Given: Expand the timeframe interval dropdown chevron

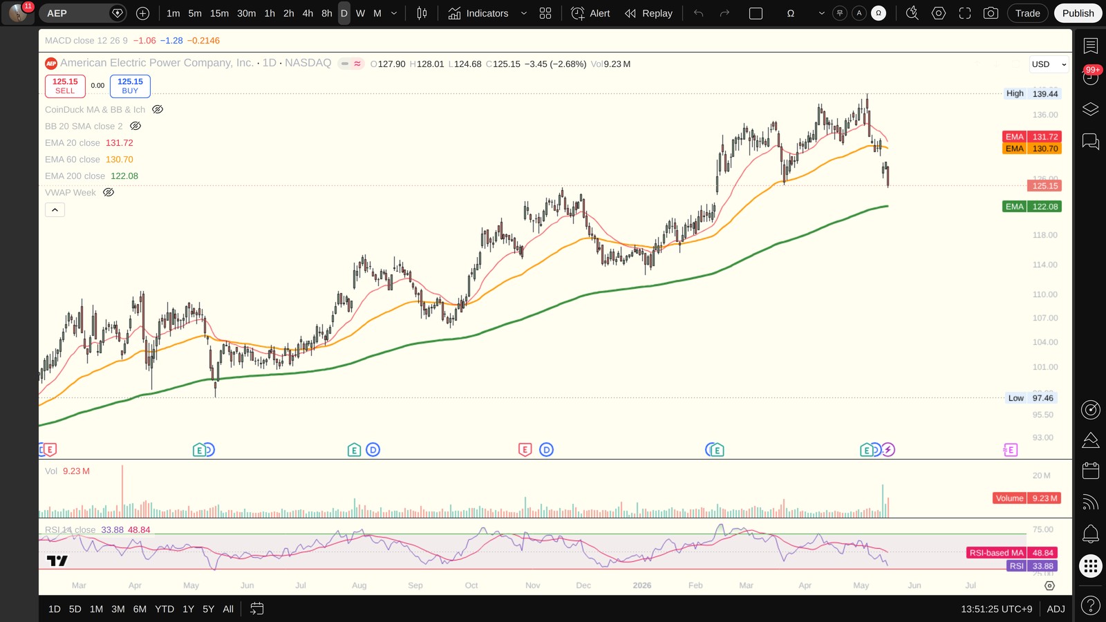Looking at the screenshot, I should [394, 13].
